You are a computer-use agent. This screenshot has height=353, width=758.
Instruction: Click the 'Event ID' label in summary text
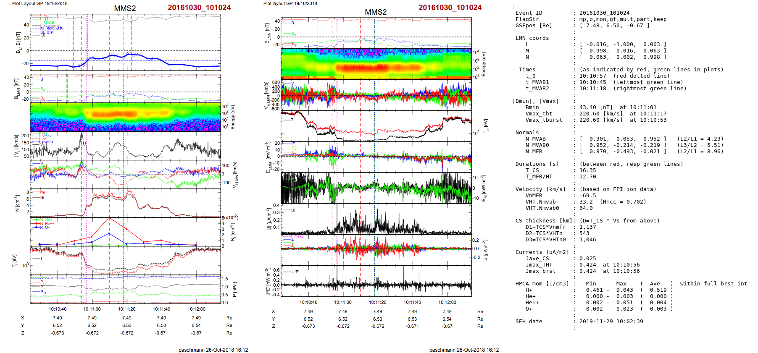(529, 13)
